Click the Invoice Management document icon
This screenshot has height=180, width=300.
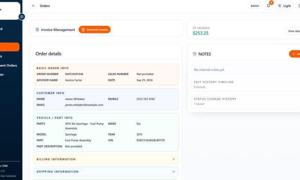pos(37,30)
